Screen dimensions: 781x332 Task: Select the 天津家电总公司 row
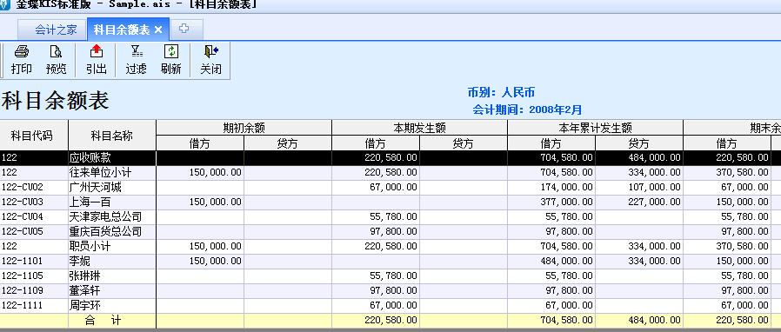coord(390,217)
